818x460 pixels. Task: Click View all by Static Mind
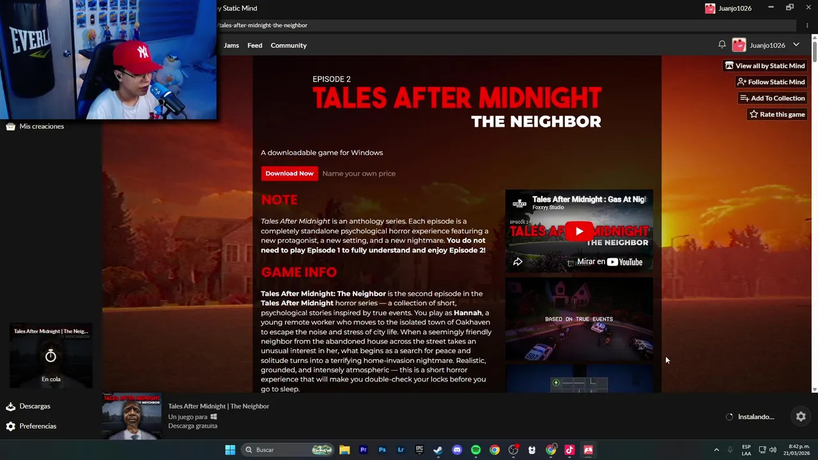764,66
